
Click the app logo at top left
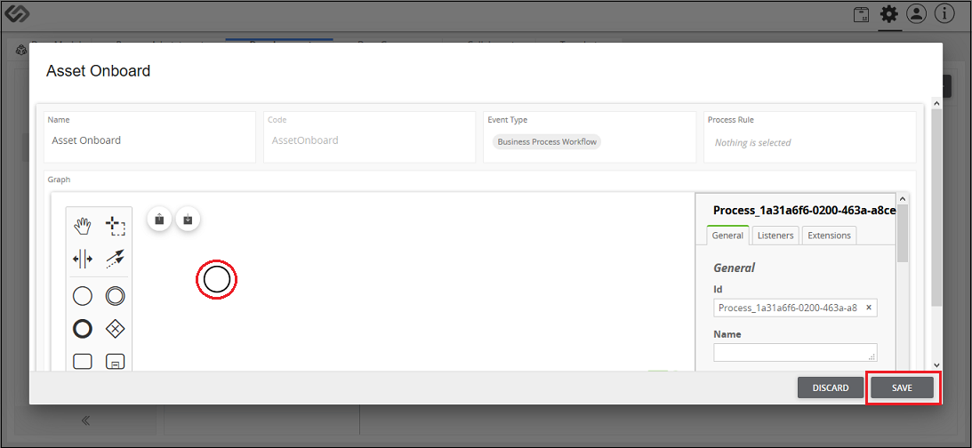[x=17, y=14]
